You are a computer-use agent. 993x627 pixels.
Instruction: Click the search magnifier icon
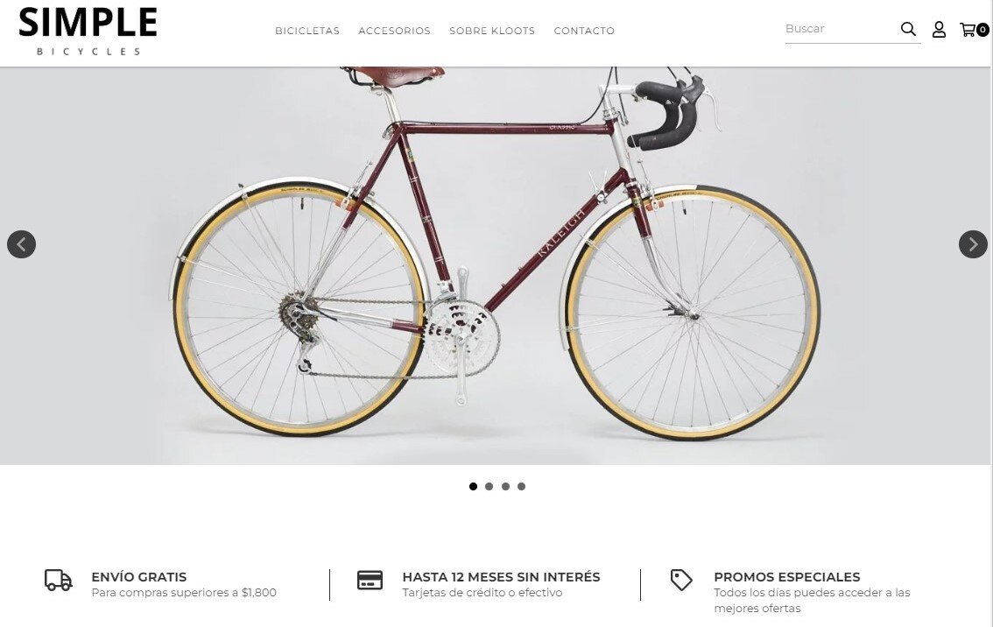click(908, 29)
